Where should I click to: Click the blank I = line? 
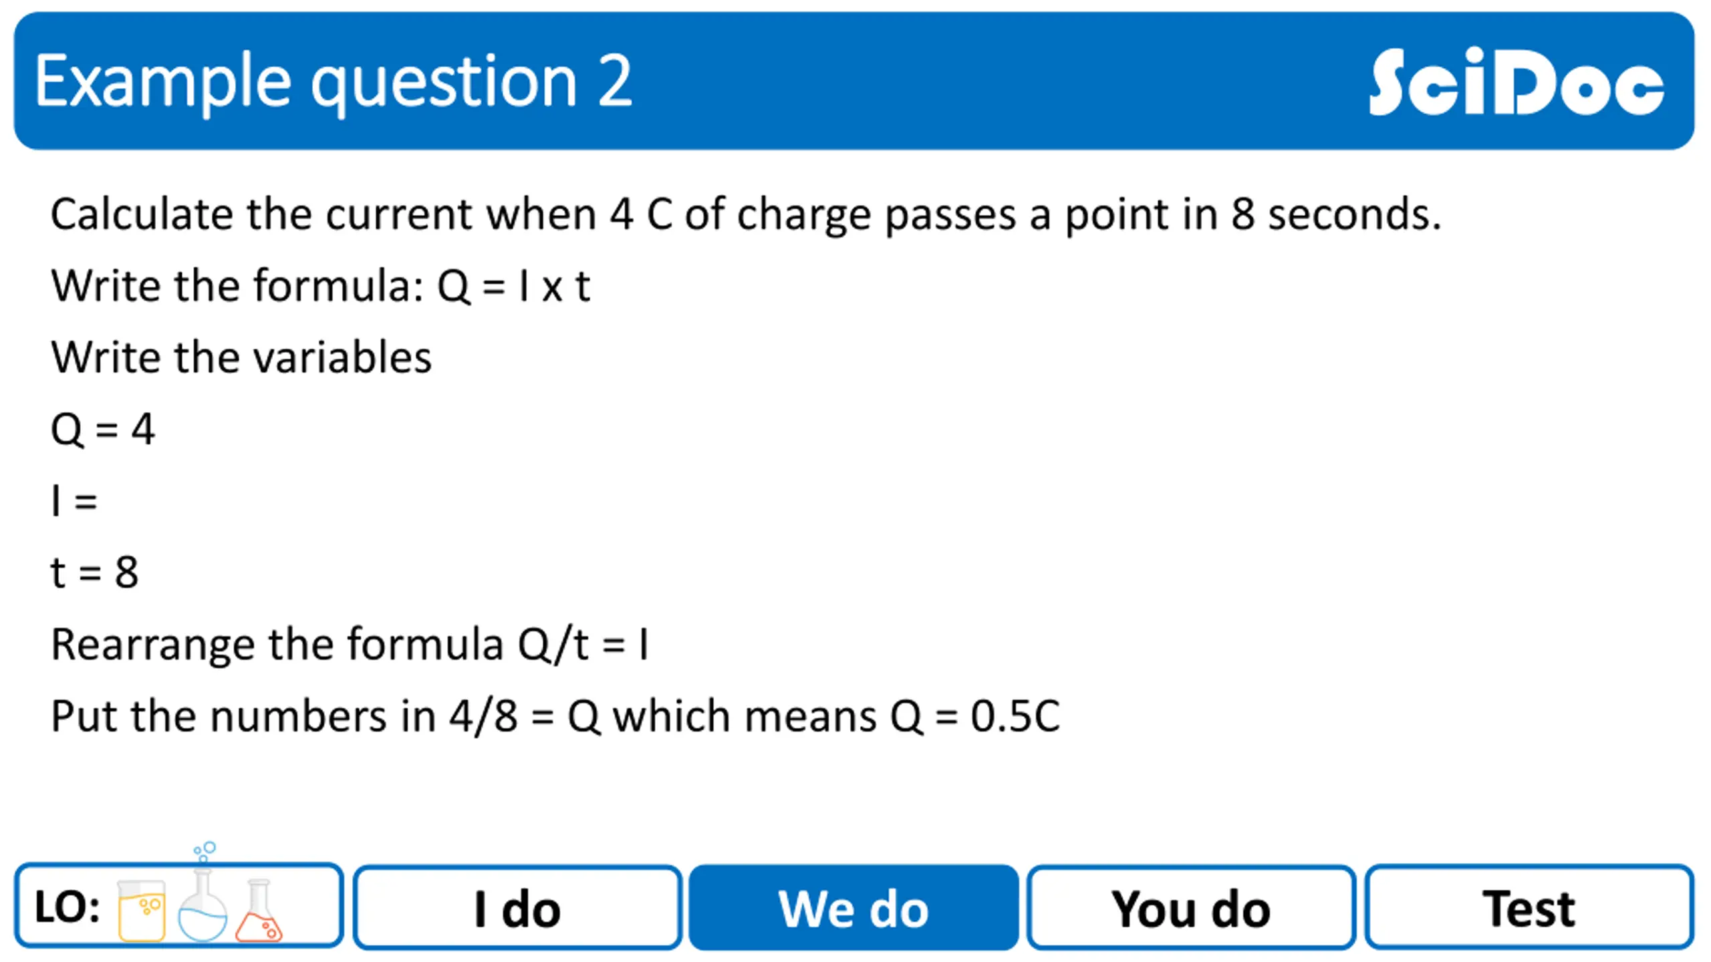click(74, 501)
